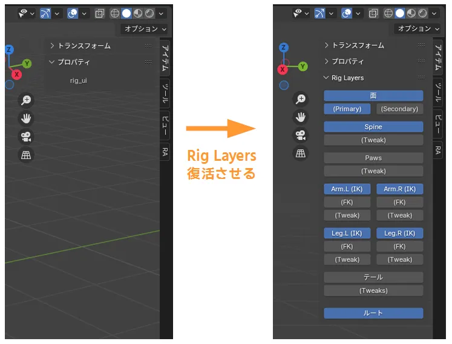Enable the (Secondary) rig layer
Viewport: 452px width, 344px height.
click(399, 109)
